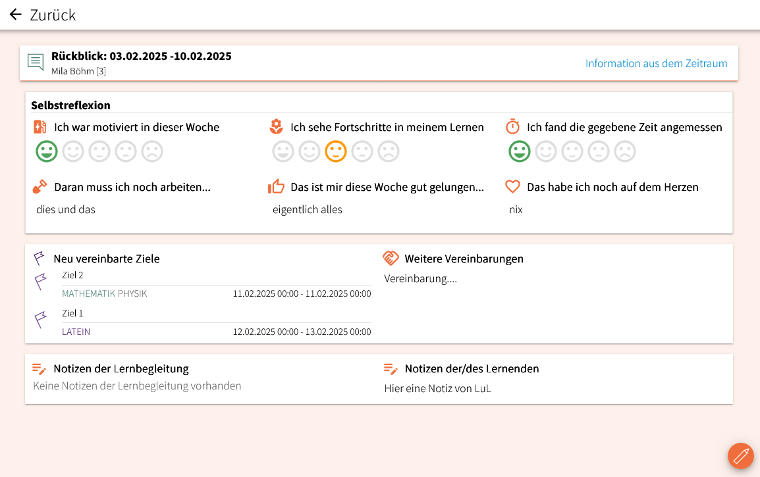Select neutral middle smiley for Zeit angemessen
The image size is (760, 477).
click(x=572, y=151)
